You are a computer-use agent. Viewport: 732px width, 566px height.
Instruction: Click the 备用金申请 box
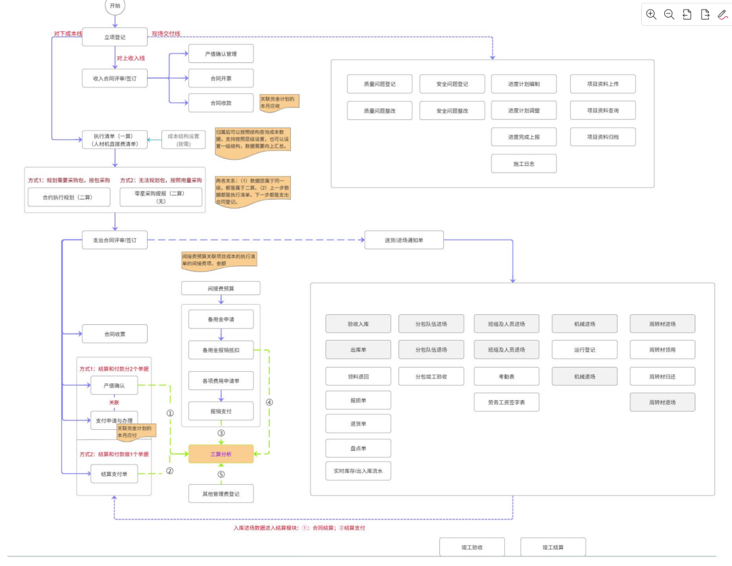point(221,320)
